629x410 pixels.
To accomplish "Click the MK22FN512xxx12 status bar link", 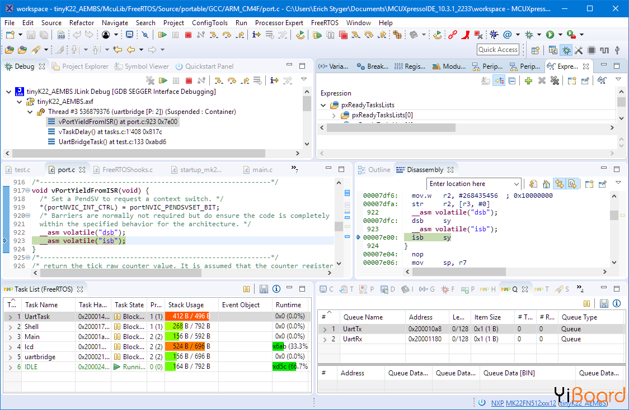I will tap(531, 403).
